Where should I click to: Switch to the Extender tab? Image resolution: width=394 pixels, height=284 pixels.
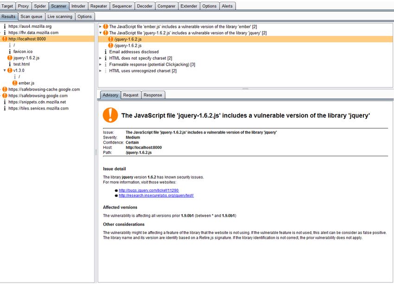(x=189, y=6)
